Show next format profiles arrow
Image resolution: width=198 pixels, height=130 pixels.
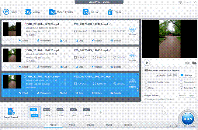pyautogui.click(x=165, y=112)
